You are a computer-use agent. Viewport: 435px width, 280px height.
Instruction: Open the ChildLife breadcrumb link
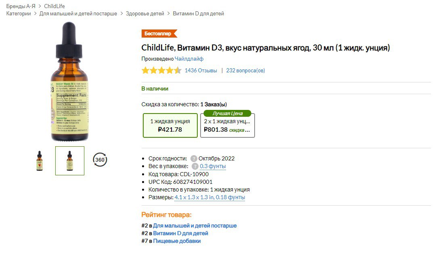coord(54,6)
